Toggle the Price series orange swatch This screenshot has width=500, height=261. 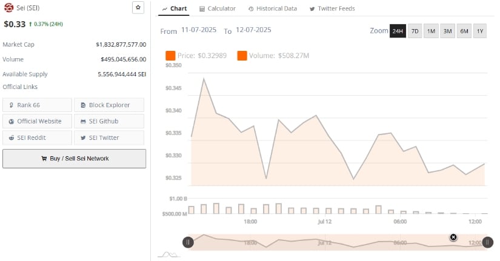pyautogui.click(x=170, y=56)
